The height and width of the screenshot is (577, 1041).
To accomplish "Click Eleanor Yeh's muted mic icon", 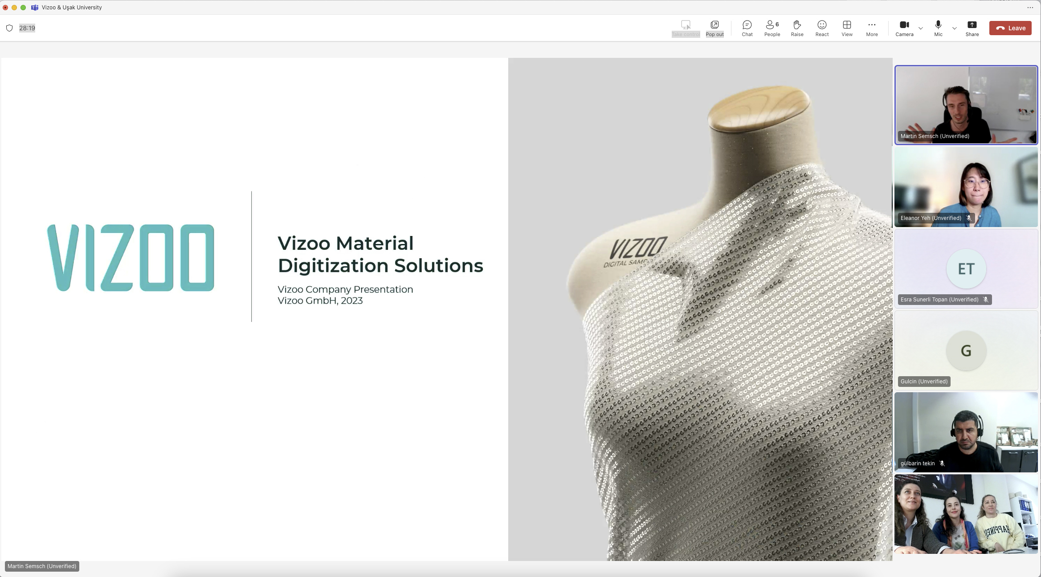I will coord(968,218).
